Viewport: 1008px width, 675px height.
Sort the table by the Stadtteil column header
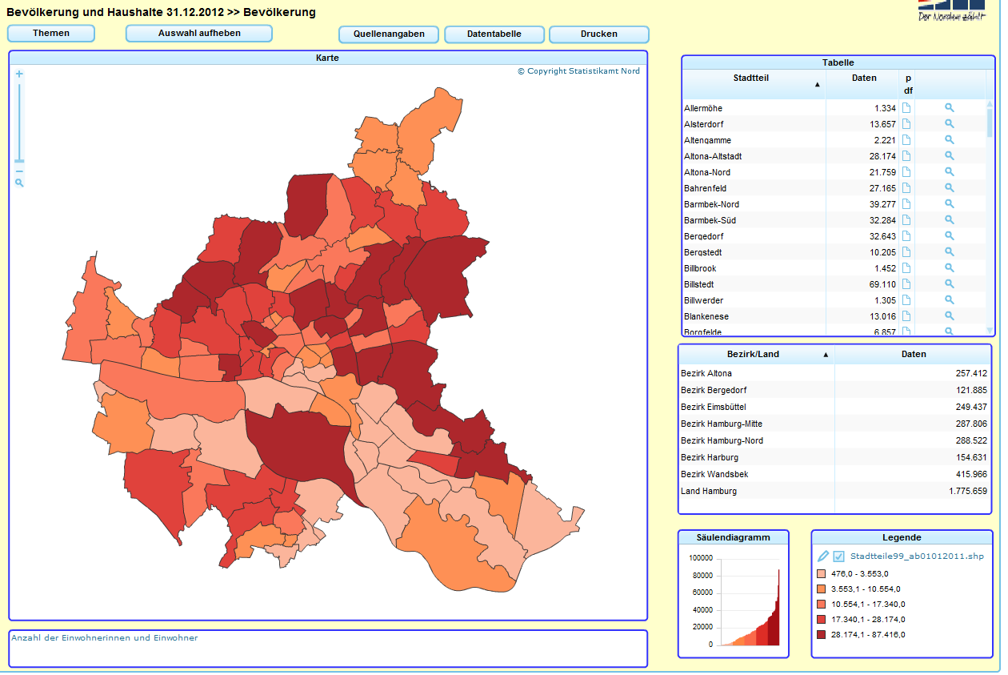[751, 78]
